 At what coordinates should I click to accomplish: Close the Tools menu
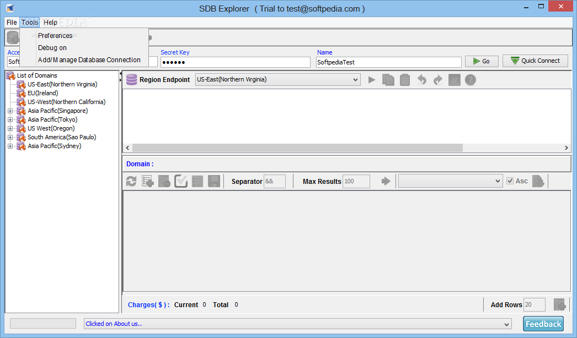[x=29, y=23]
